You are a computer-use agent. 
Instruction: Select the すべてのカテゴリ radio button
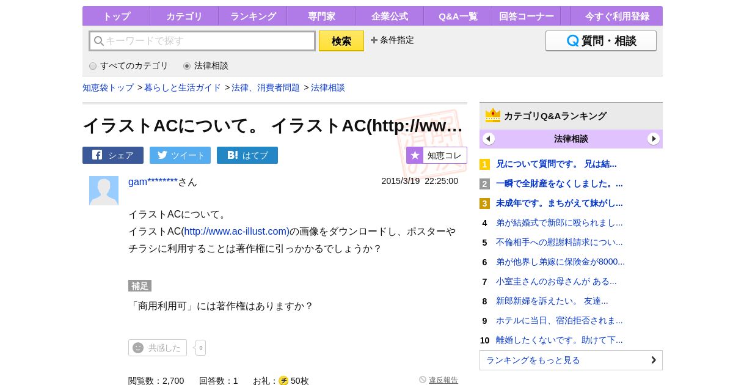click(x=93, y=66)
